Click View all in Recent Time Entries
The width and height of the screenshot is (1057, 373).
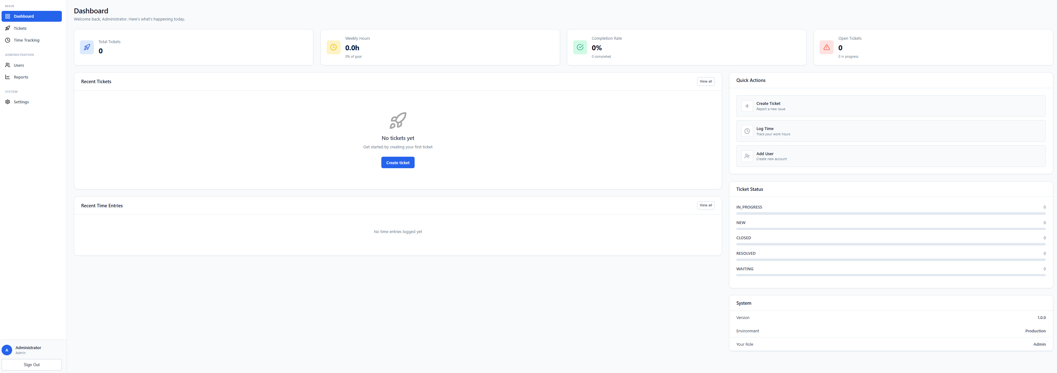tap(705, 205)
